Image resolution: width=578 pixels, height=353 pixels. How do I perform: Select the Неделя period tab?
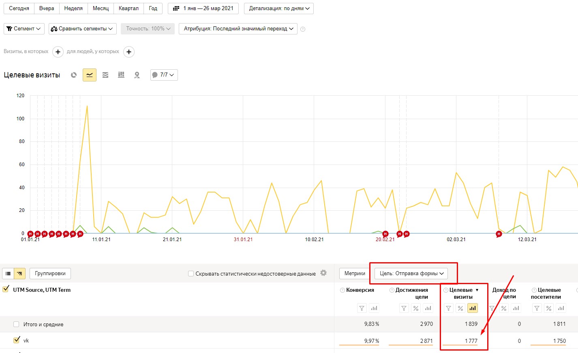(x=73, y=9)
